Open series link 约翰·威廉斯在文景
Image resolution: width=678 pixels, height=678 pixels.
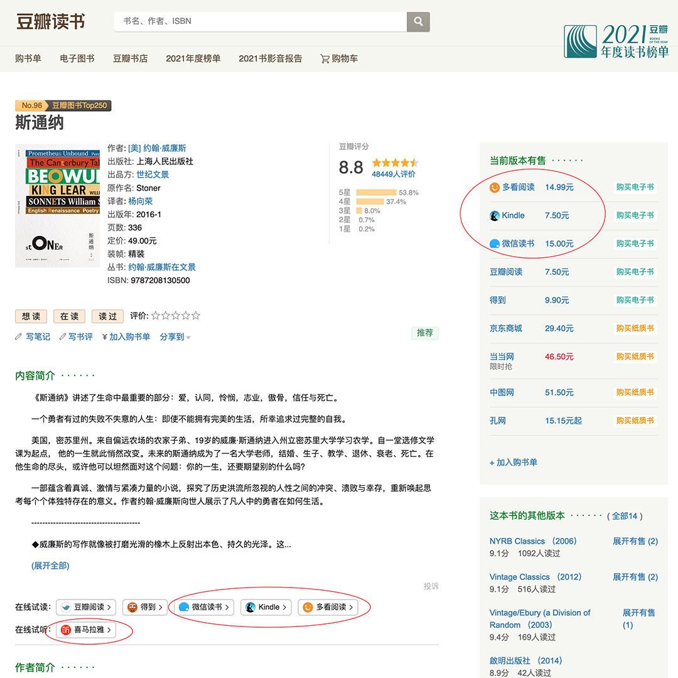point(162,267)
